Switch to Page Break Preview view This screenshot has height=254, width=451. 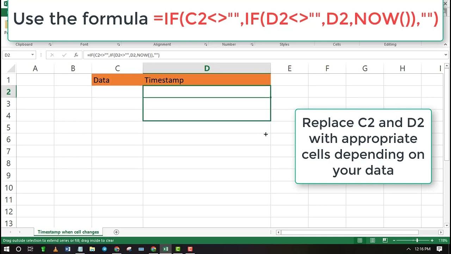point(385,241)
